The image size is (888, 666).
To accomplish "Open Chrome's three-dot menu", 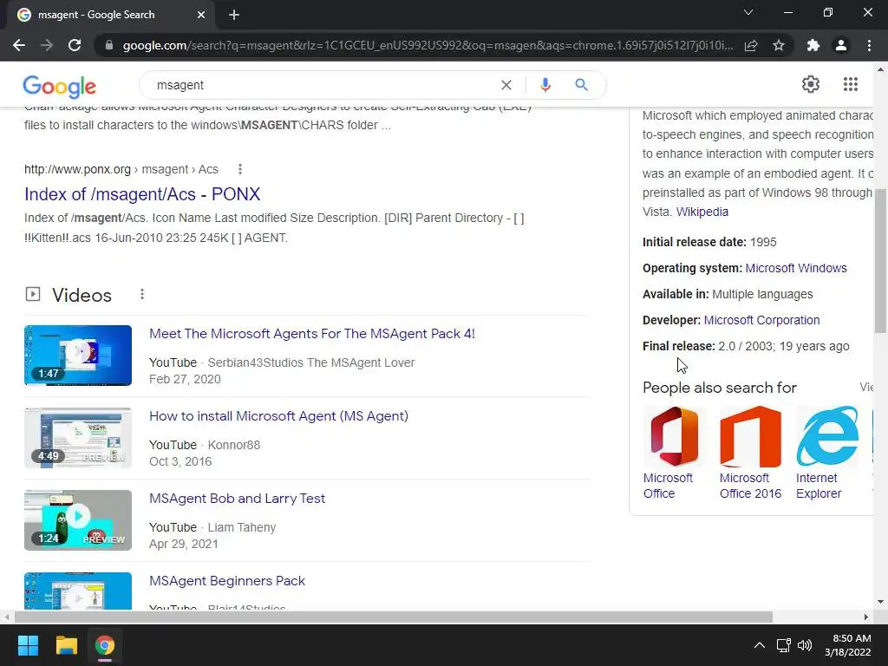I will pos(869,45).
